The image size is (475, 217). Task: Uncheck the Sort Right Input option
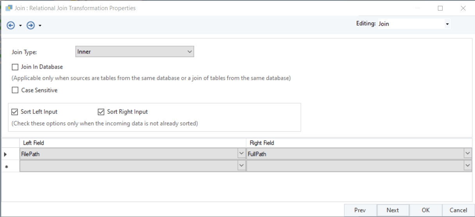[101, 112]
